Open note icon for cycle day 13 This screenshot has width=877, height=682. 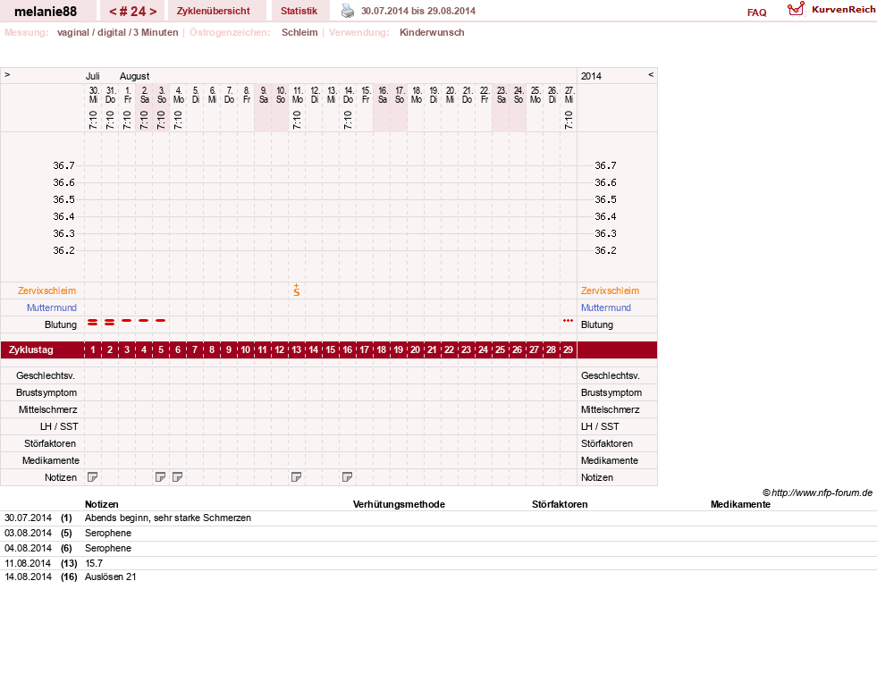[297, 476]
